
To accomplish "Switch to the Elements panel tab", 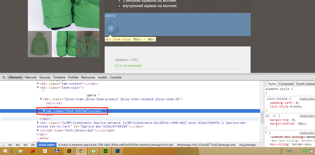I will coord(16,77).
